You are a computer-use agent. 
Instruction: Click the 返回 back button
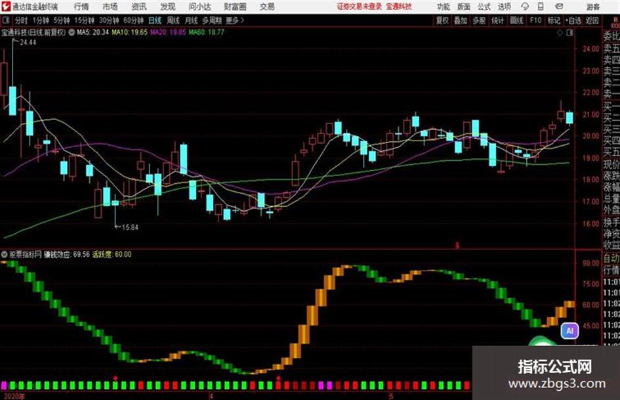(592, 20)
